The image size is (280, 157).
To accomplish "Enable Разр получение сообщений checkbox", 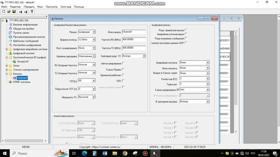I will (186, 38).
